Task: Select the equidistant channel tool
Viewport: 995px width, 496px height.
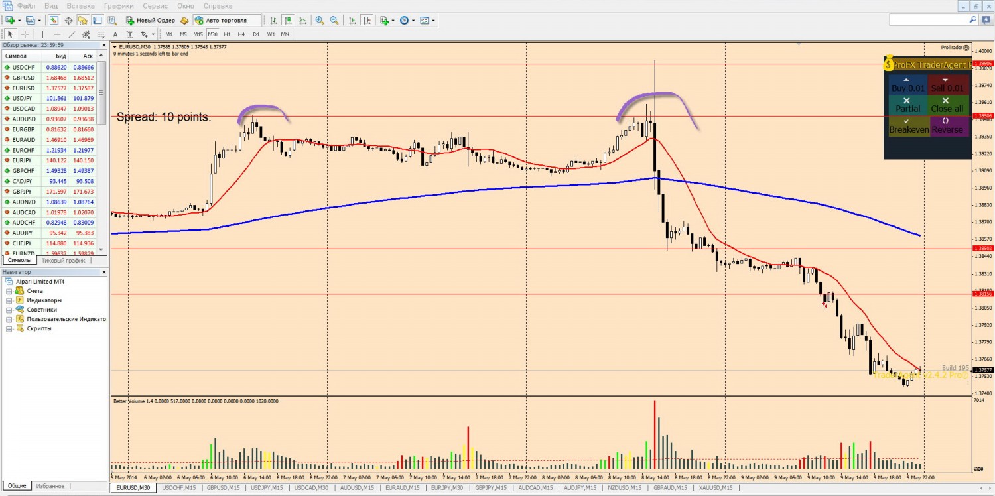Action: (86, 34)
